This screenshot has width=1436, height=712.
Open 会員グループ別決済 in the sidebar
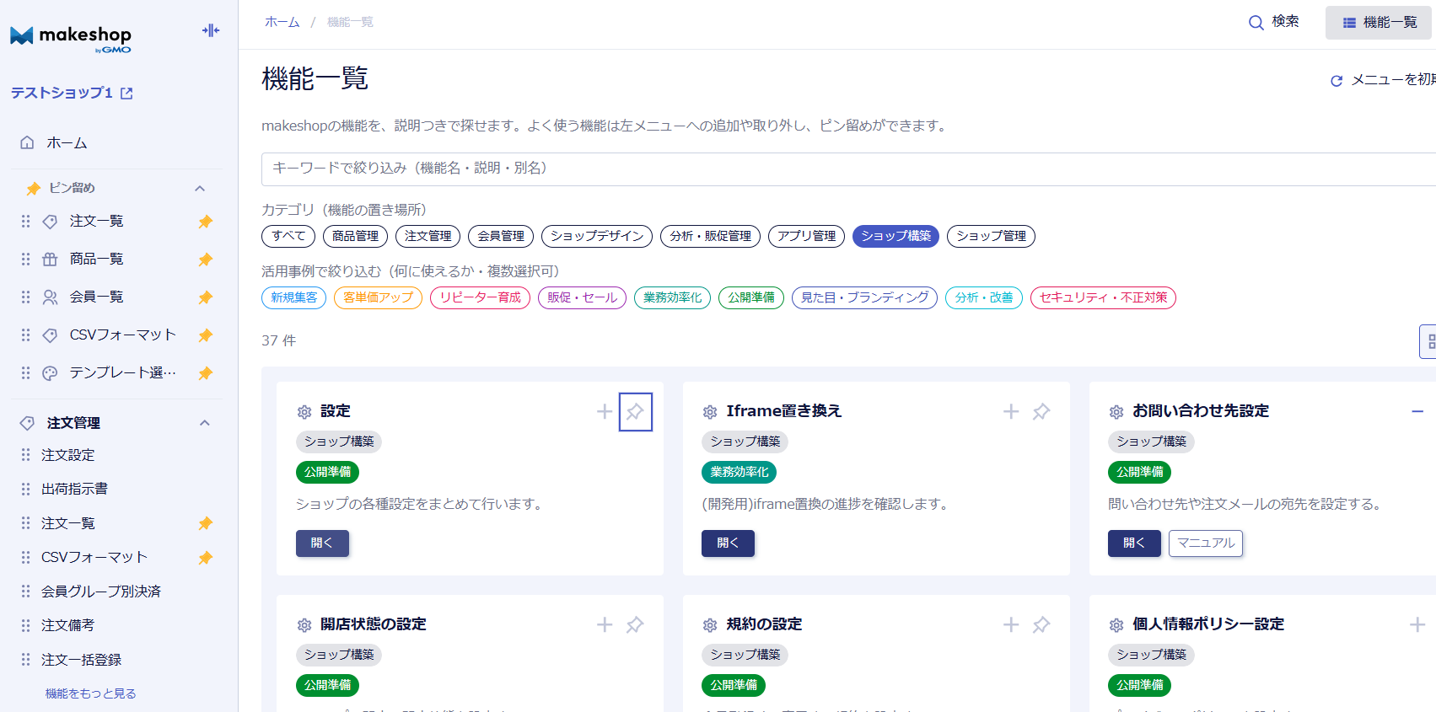click(x=101, y=592)
